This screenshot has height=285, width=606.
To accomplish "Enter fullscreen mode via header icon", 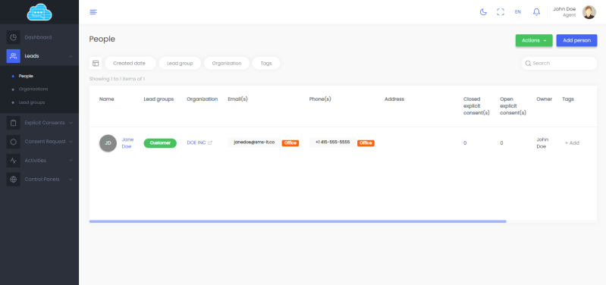I will [x=501, y=12].
